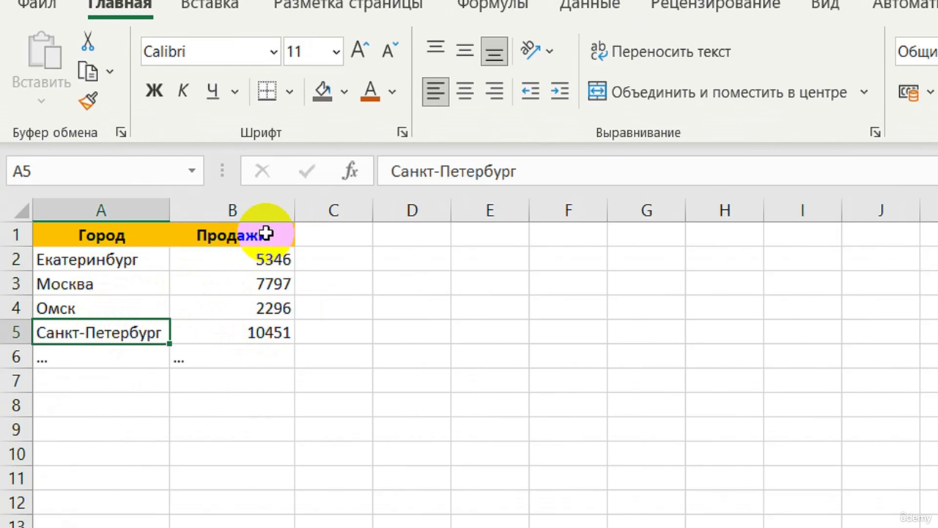The height and width of the screenshot is (528, 938).
Task: Select the cell containing Москва
Action: pos(101,284)
